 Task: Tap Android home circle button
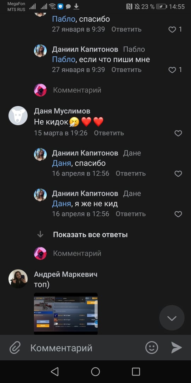[95, 372]
